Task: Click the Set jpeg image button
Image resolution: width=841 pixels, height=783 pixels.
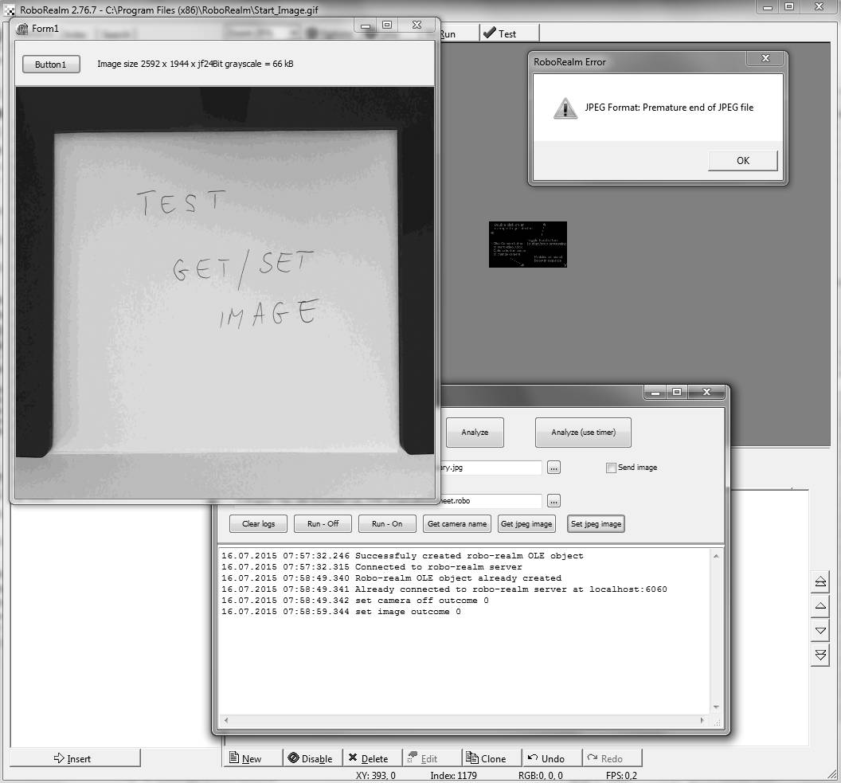Action: tap(596, 524)
